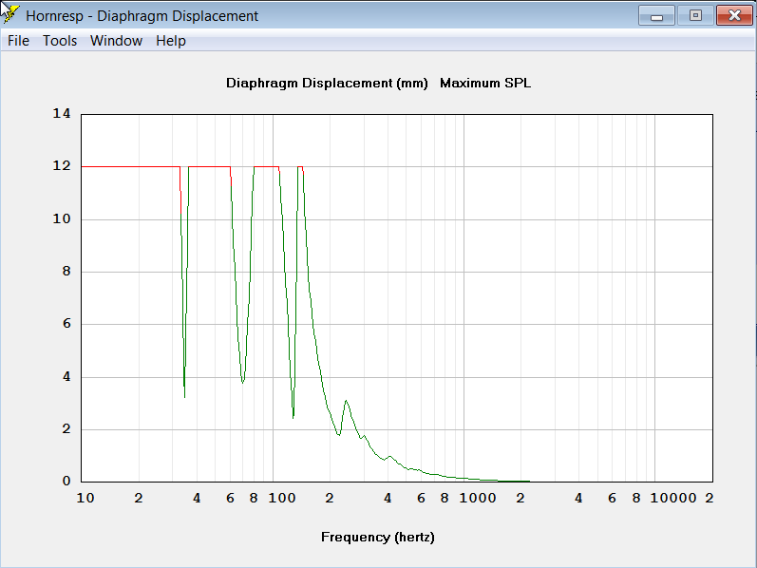This screenshot has height=568, width=757.
Task: Click the 'Maximum SPL' label
Action: (485, 83)
